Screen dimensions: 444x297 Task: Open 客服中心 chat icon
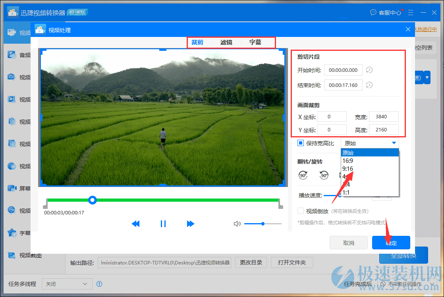point(373,12)
